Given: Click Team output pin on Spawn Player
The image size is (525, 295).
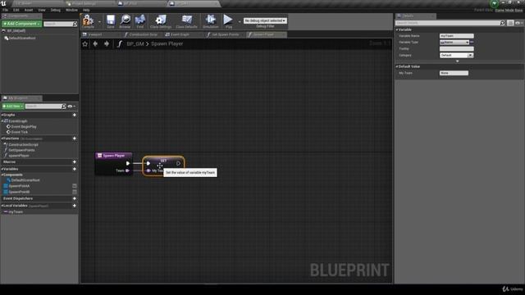Looking at the screenshot, I should coord(128,170).
